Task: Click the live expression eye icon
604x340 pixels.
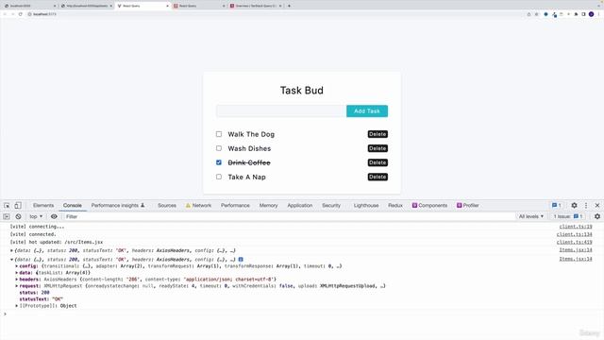Action: 54,216
